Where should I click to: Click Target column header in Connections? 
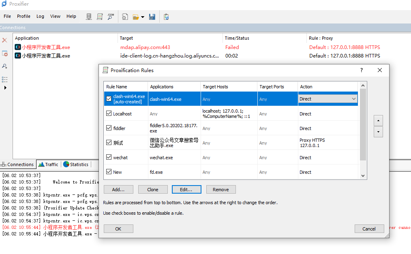pyautogui.click(x=170, y=38)
